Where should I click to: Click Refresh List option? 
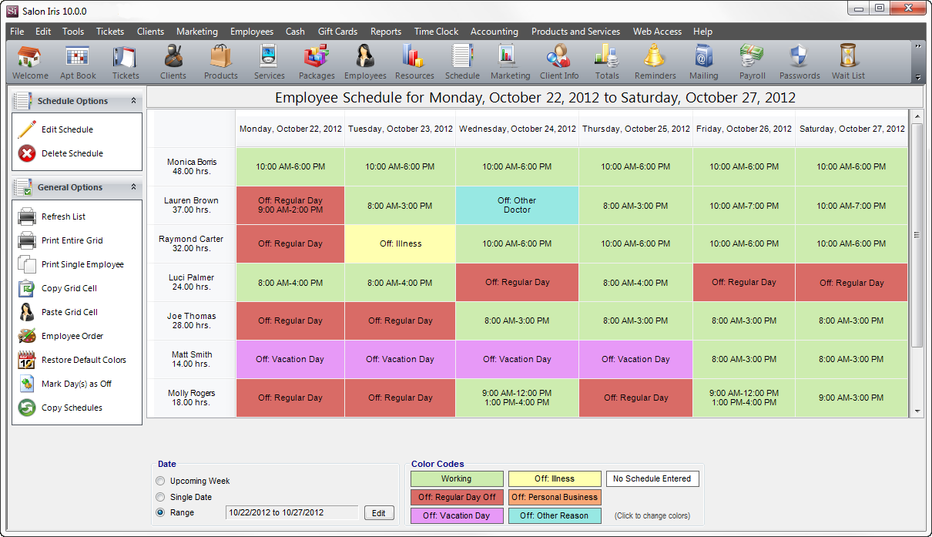coord(51,216)
